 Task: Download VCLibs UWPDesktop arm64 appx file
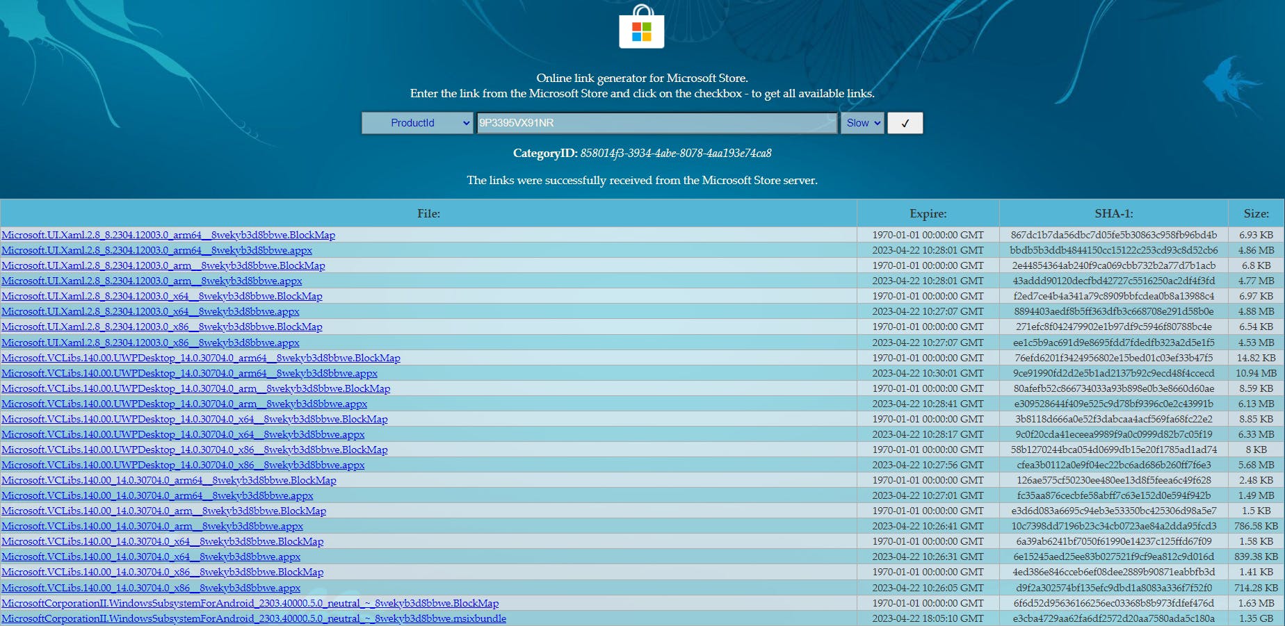(189, 373)
